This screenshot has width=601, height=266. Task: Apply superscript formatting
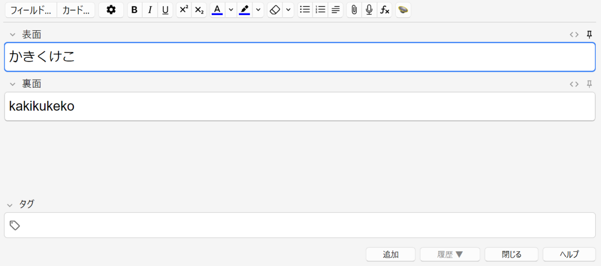click(184, 10)
